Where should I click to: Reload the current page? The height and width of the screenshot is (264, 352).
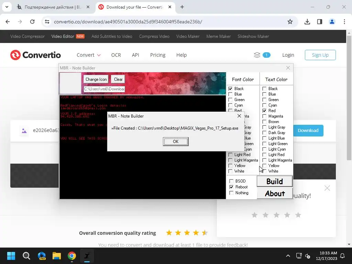[x=32, y=22]
